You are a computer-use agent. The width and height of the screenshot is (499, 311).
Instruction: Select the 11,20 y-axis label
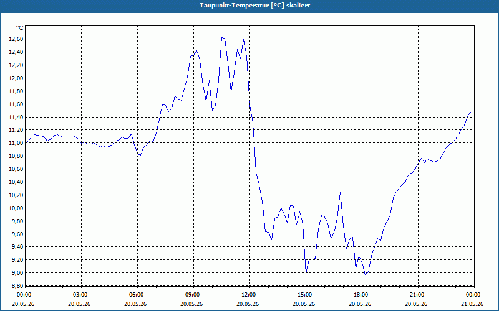coord(17,130)
